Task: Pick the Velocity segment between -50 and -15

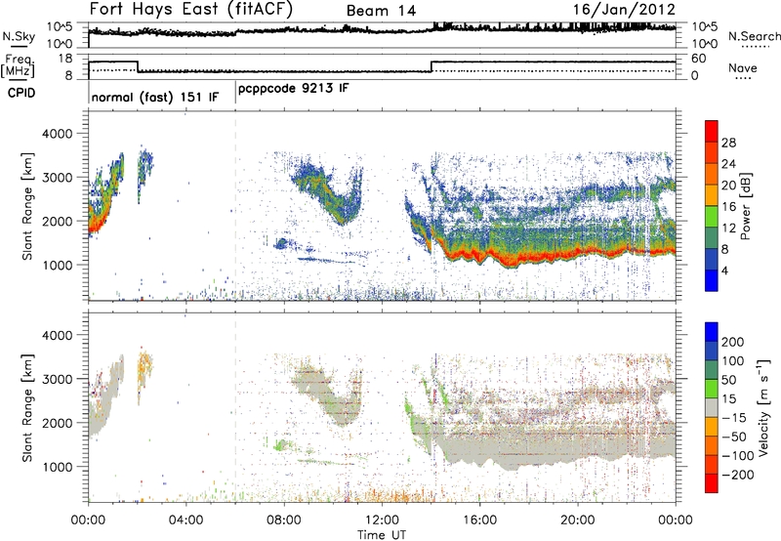Action: click(712, 427)
